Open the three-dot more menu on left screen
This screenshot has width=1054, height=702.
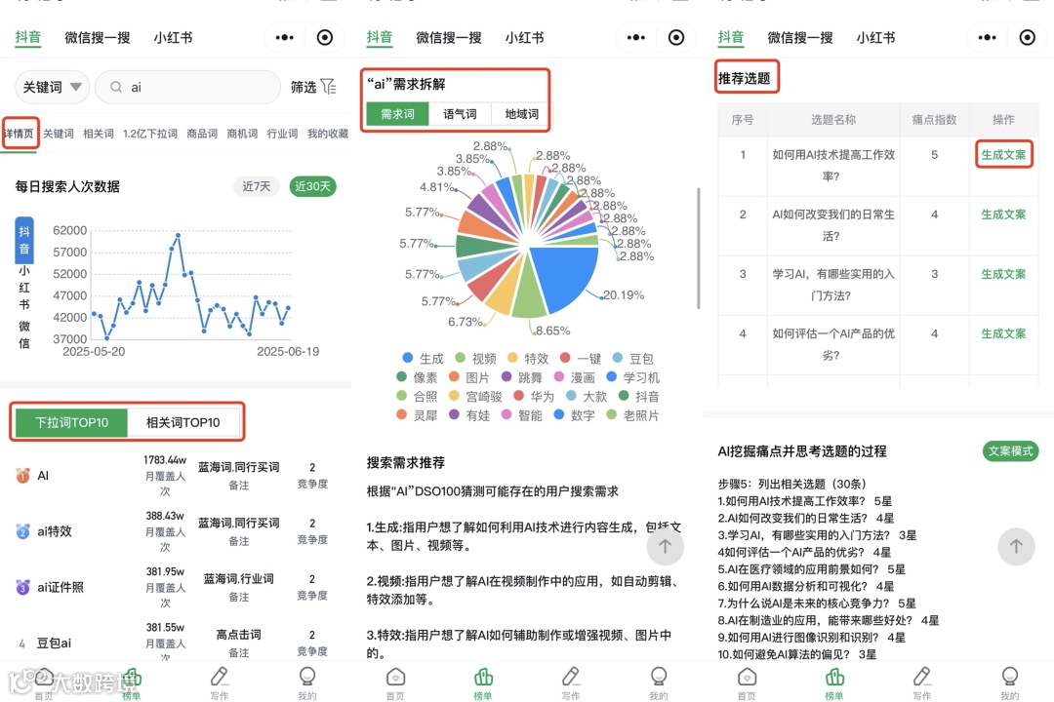pyautogui.click(x=284, y=38)
